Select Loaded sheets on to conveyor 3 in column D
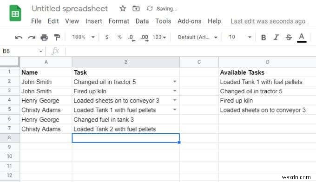Image resolution: width=316 pixels, height=182 pixels. coord(267,110)
